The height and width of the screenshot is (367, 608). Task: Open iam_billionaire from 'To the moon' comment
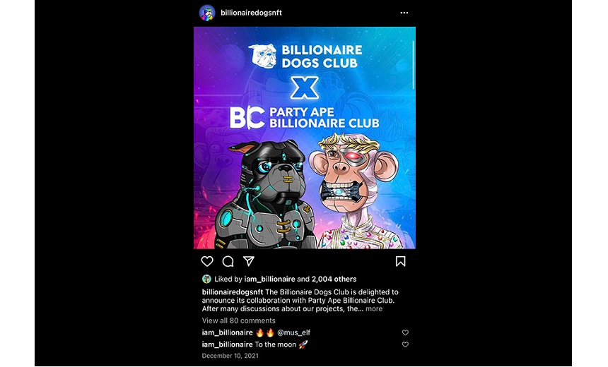click(x=227, y=344)
